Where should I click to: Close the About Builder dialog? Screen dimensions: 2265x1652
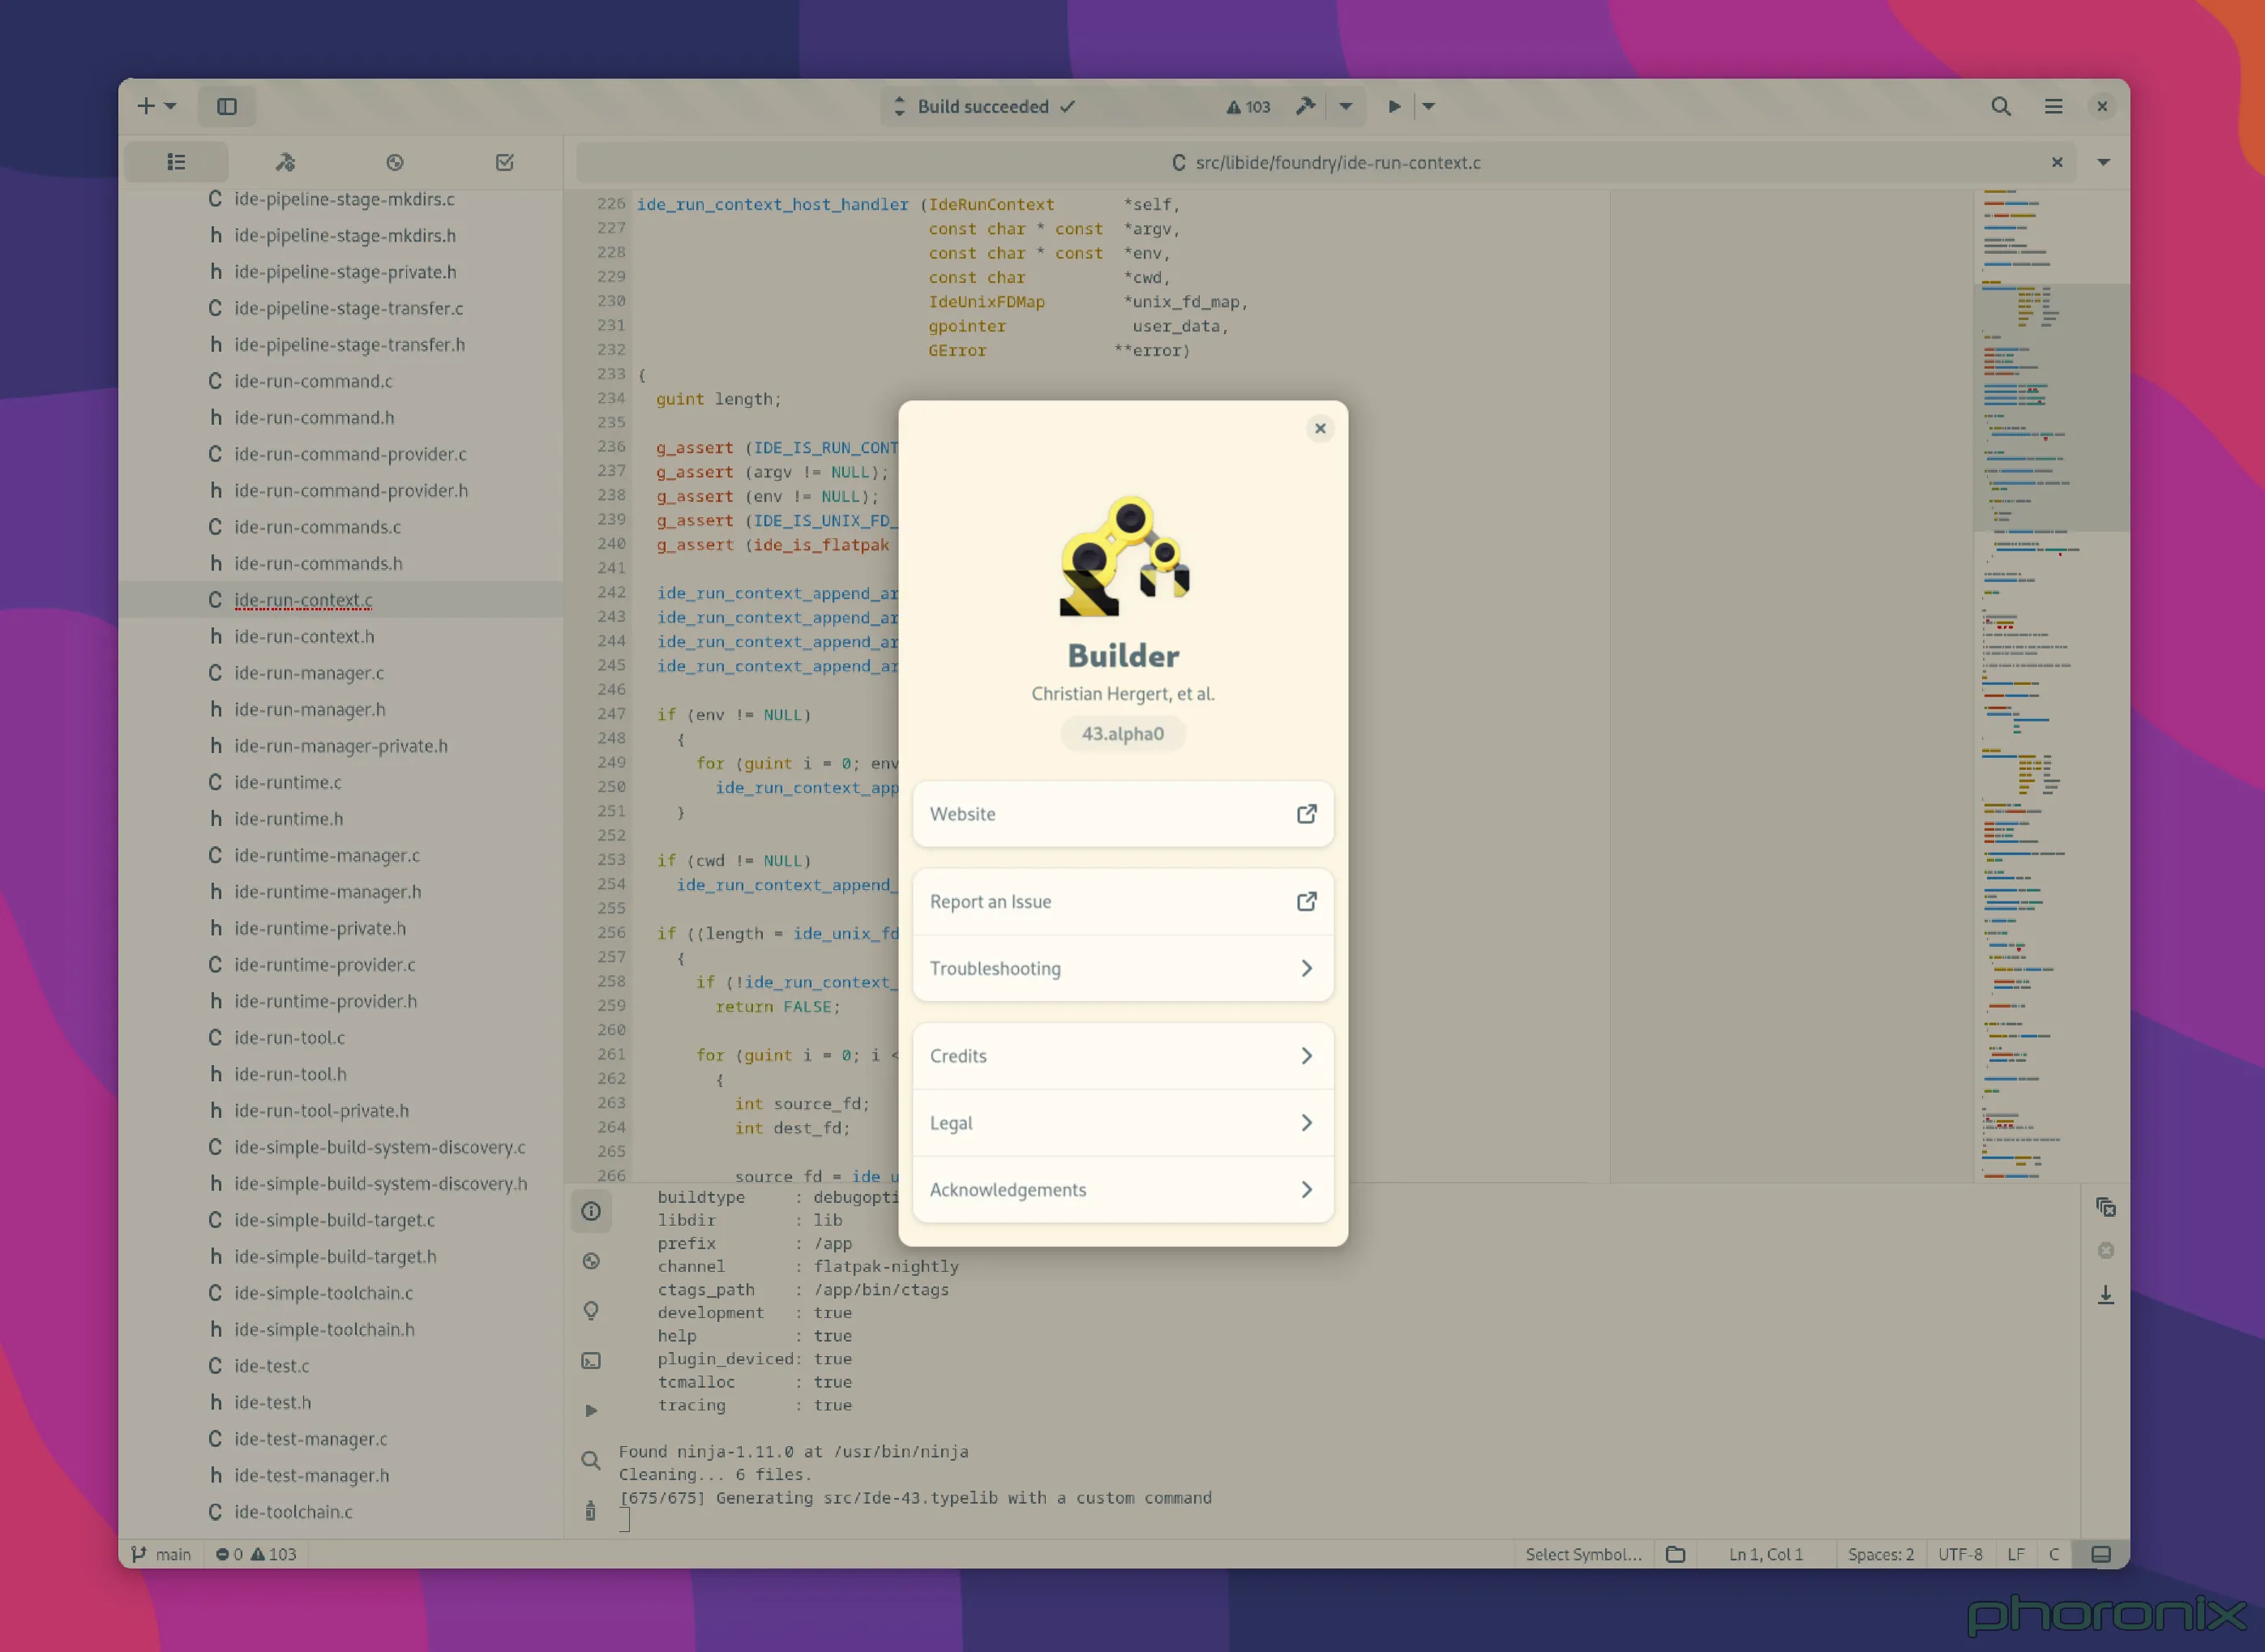click(x=1320, y=428)
